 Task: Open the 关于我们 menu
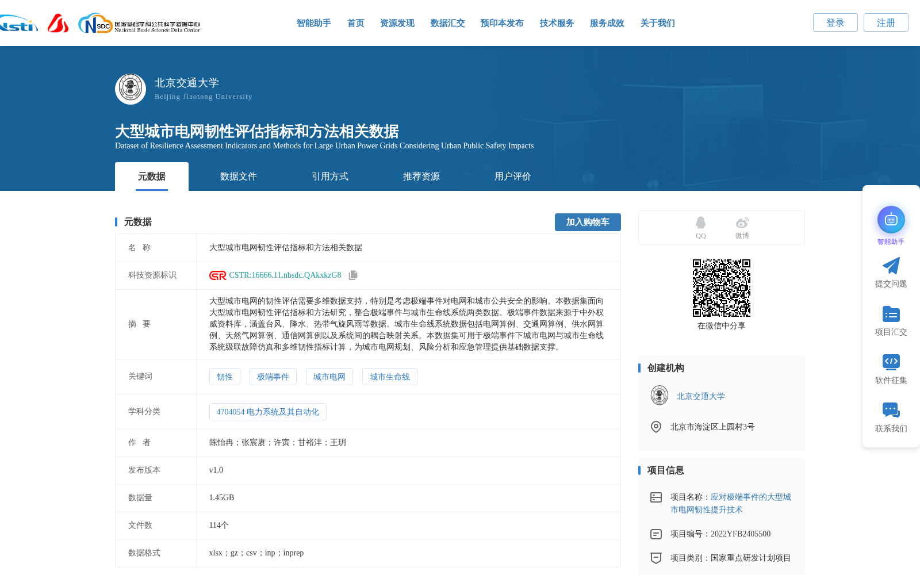(x=658, y=23)
